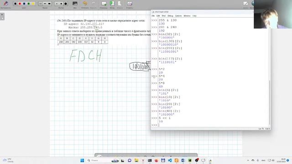Viewport: 292px width, 164px height.
Task: Click the '11001001' output in shell
Action: pyautogui.click(x=168, y=51)
